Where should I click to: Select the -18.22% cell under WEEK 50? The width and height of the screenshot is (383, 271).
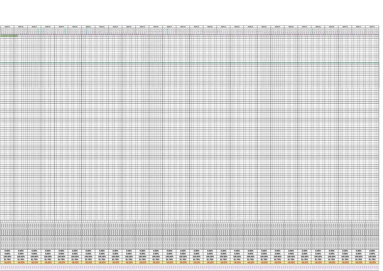click(x=75, y=262)
